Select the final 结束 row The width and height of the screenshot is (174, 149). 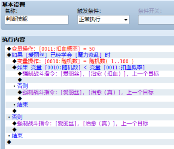coord(90,136)
